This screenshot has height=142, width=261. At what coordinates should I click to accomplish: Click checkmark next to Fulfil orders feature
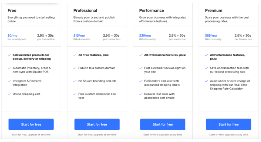click(141, 81)
